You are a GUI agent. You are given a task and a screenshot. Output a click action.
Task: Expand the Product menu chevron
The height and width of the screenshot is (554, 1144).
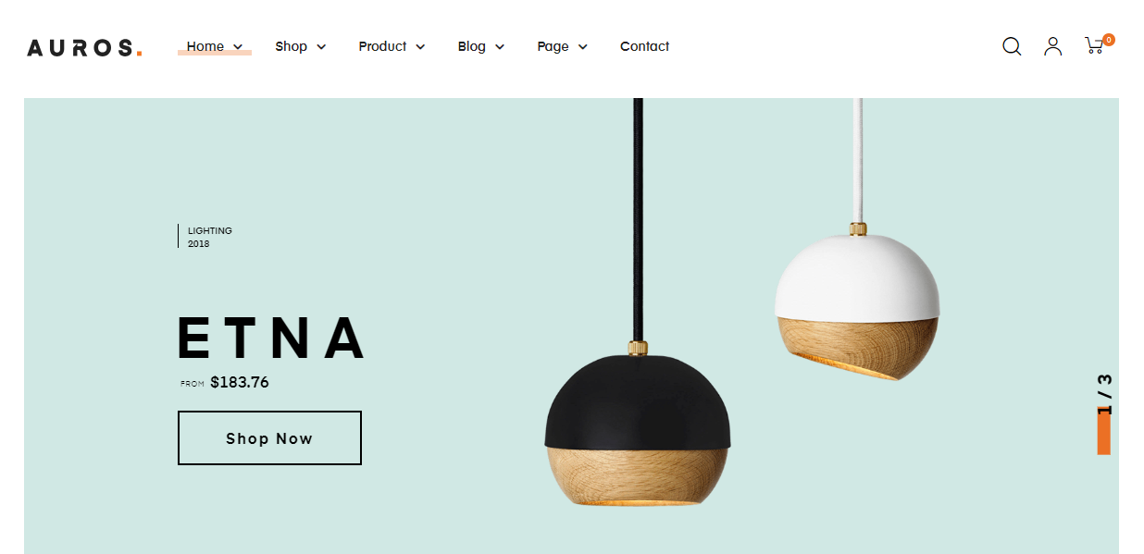point(420,47)
